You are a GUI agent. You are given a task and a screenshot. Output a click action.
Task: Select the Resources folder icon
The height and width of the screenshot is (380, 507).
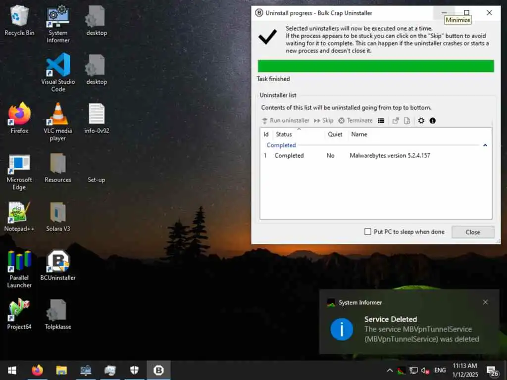click(58, 167)
